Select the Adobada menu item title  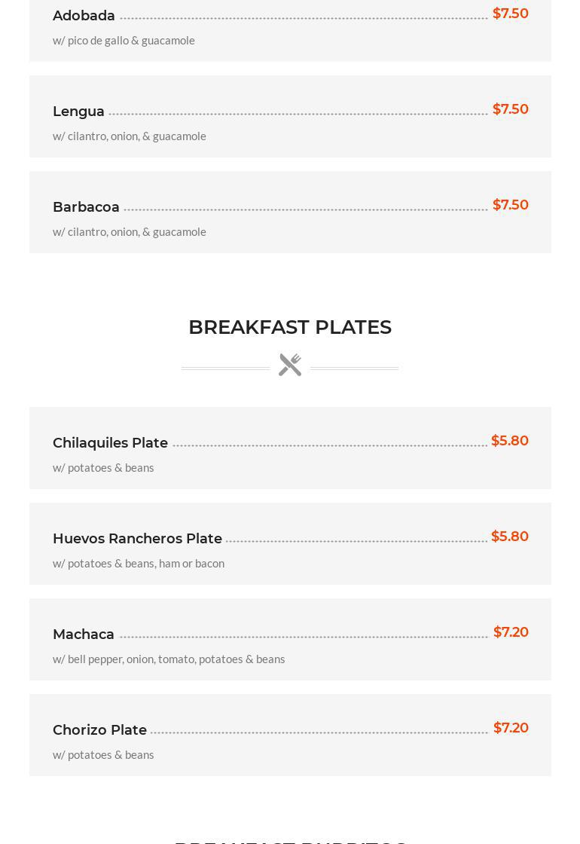coord(84,16)
